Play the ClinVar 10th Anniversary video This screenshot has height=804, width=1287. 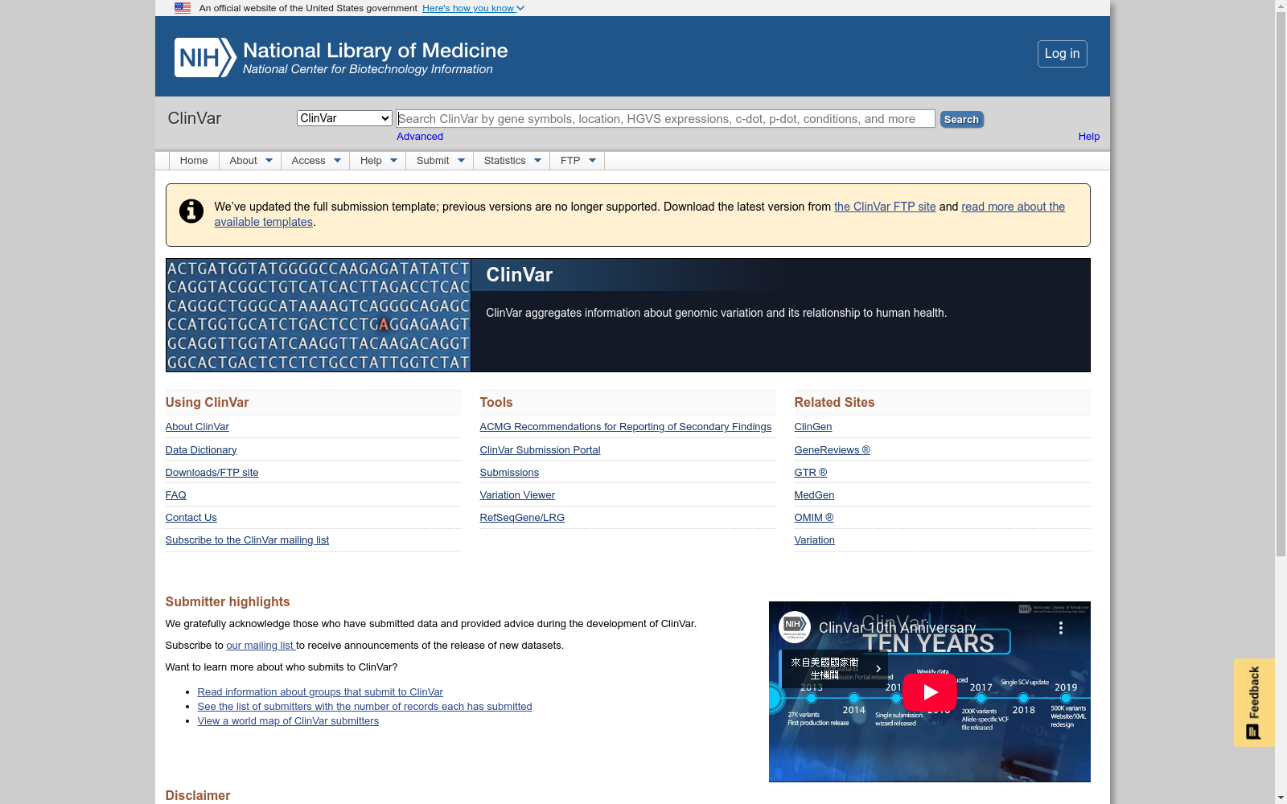pos(929,691)
